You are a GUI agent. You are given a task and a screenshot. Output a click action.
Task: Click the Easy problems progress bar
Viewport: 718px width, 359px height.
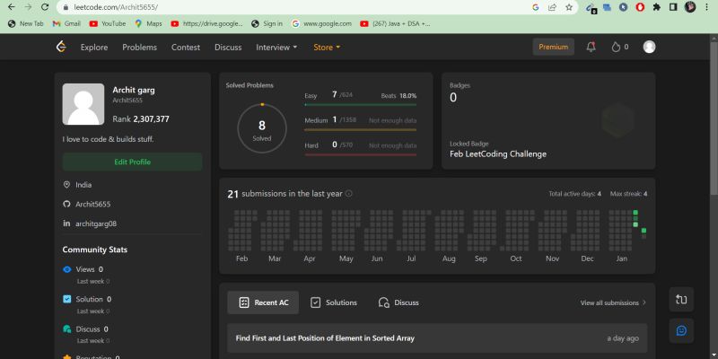pos(361,105)
